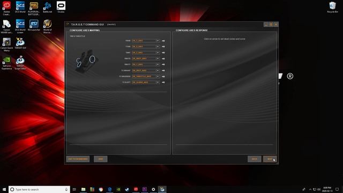Open Steam from the taskbar
This screenshot has height=193, width=343.
127,189
